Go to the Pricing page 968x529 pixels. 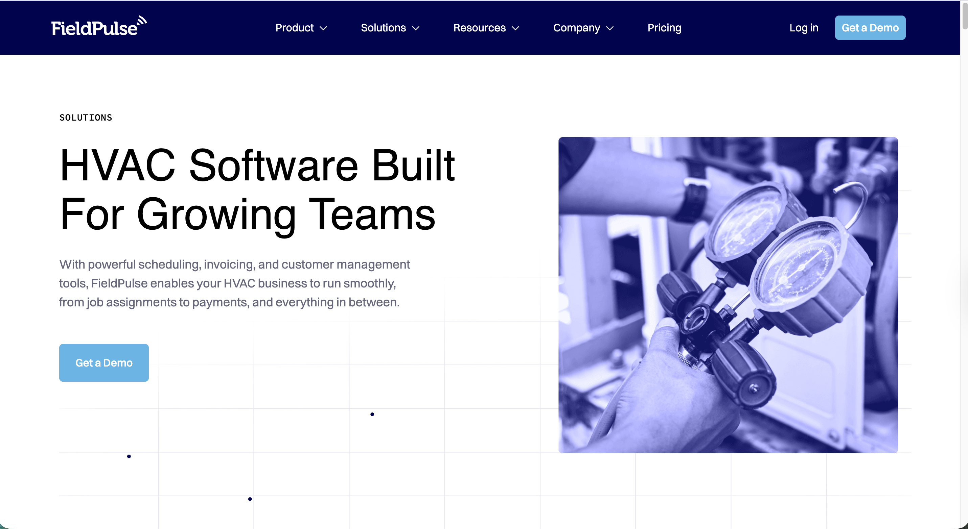(x=664, y=28)
